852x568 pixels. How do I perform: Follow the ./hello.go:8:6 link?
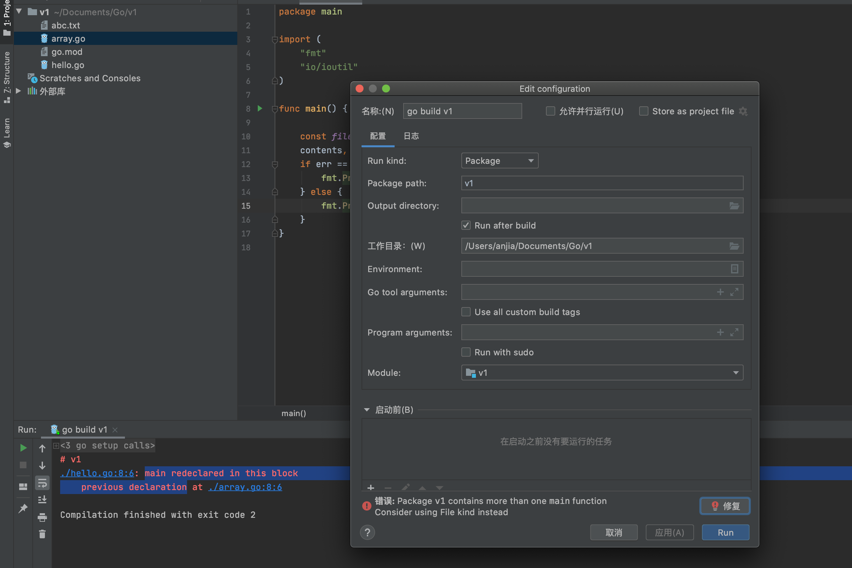[97, 473]
